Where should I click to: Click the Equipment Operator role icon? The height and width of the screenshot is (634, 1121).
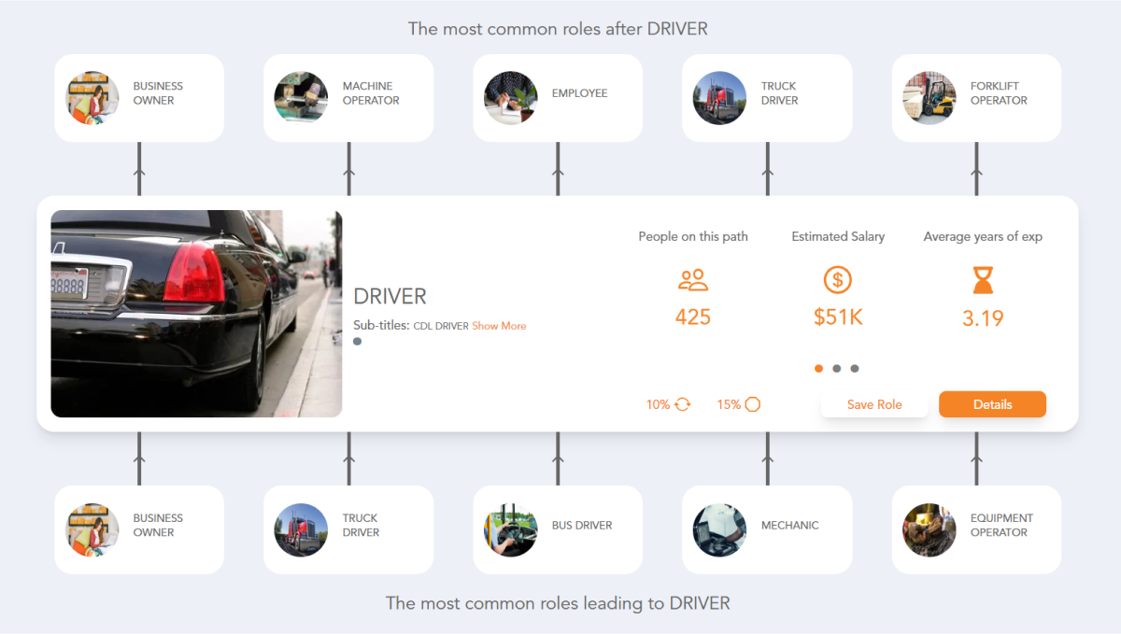point(929,529)
